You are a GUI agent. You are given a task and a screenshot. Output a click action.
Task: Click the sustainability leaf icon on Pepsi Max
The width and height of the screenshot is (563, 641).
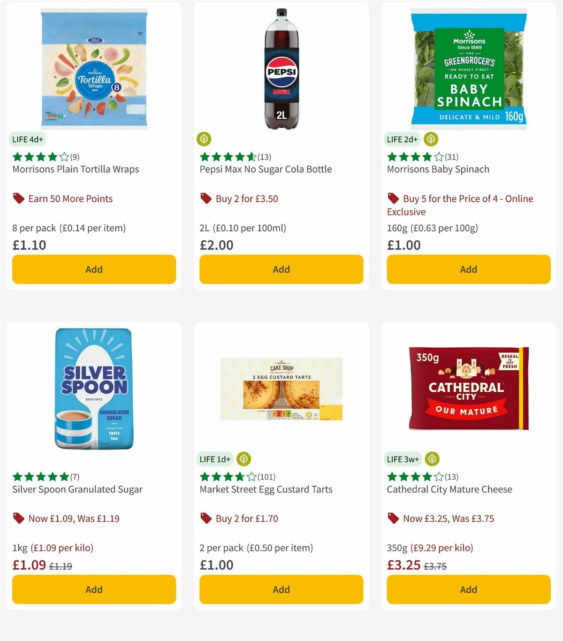coord(204,139)
